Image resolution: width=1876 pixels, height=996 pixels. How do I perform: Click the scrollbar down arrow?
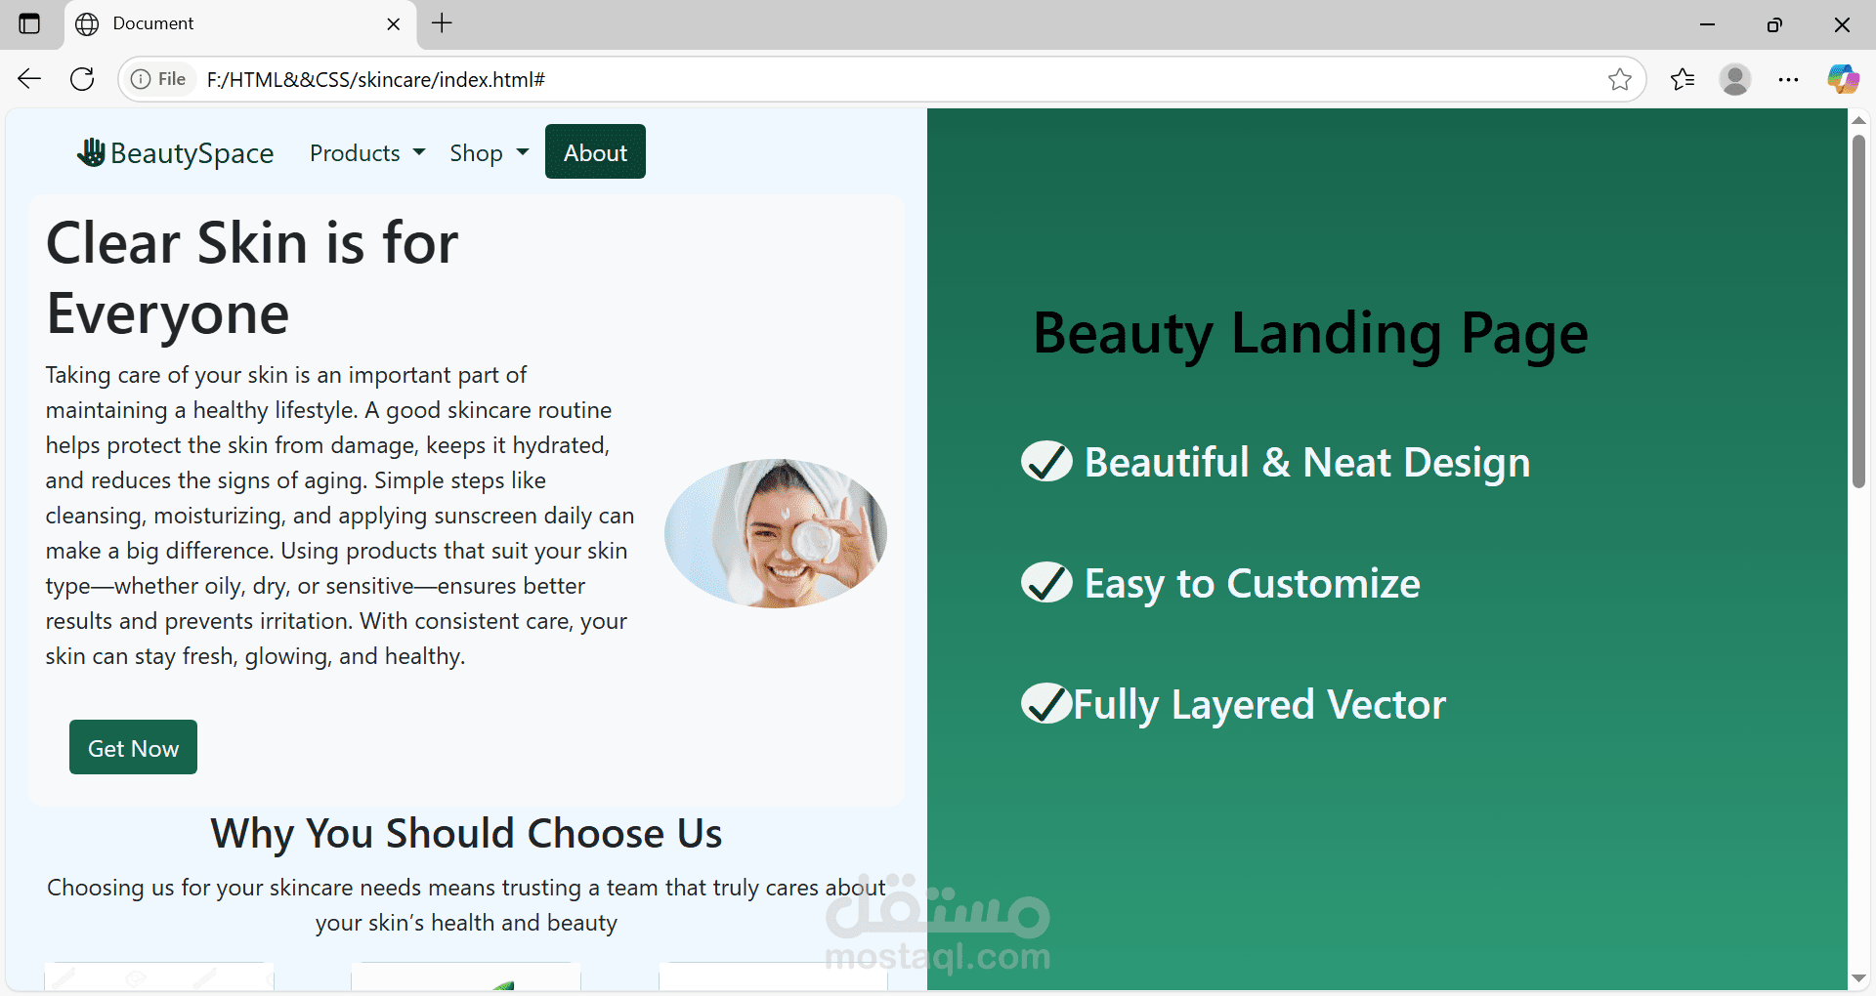coord(1858,978)
